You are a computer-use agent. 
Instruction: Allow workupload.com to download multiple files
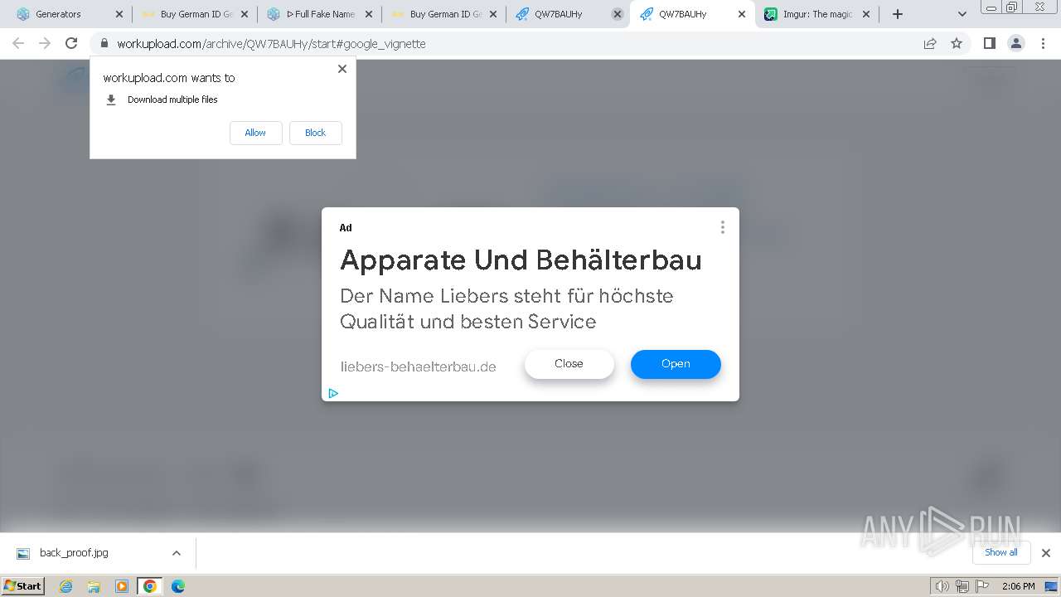pyautogui.click(x=255, y=133)
